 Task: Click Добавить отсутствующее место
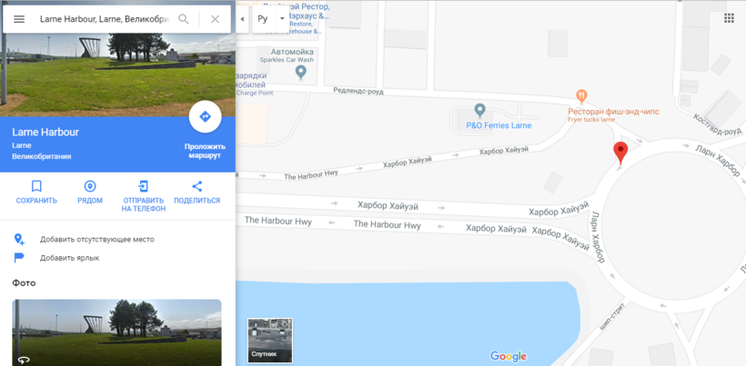click(97, 239)
